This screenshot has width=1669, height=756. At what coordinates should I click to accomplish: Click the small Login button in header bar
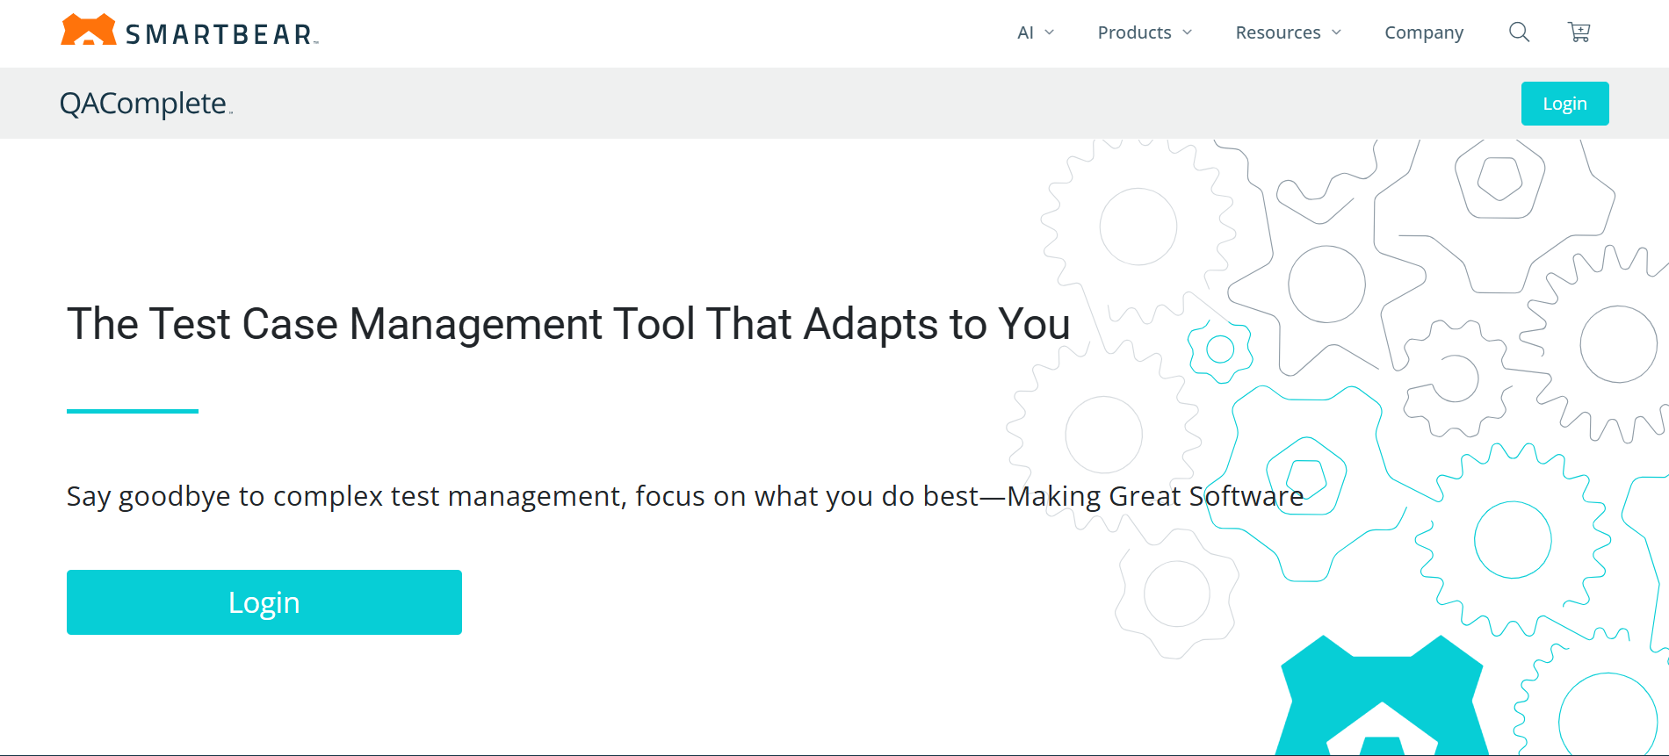point(1564,104)
